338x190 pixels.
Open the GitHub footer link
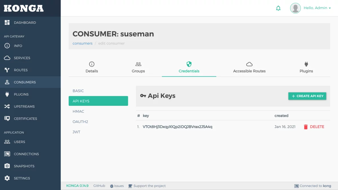pos(99,186)
